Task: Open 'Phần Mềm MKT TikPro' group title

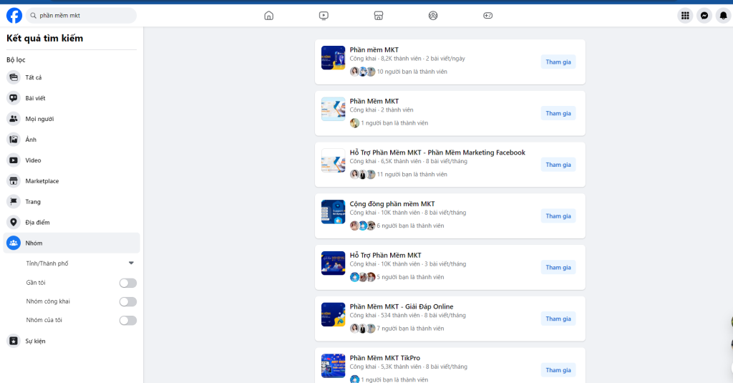Action: tap(384, 358)
